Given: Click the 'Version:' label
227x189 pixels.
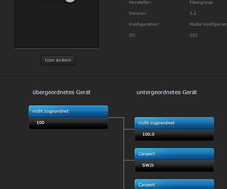Looking at the screenshot, I should coord(138,13).
